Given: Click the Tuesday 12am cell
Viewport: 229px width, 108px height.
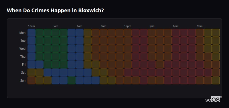Looking at the screenshot, I should (x=31, y=41).
